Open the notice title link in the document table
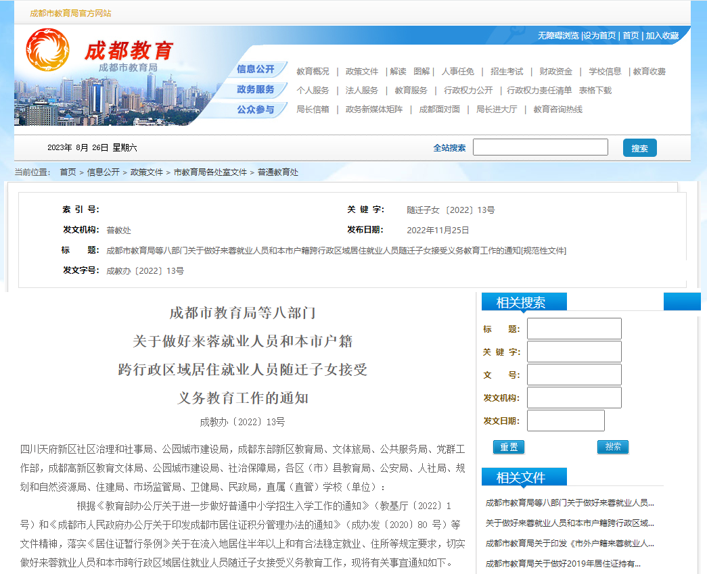This screenshot has height=574, width=707. click(337, 251)
